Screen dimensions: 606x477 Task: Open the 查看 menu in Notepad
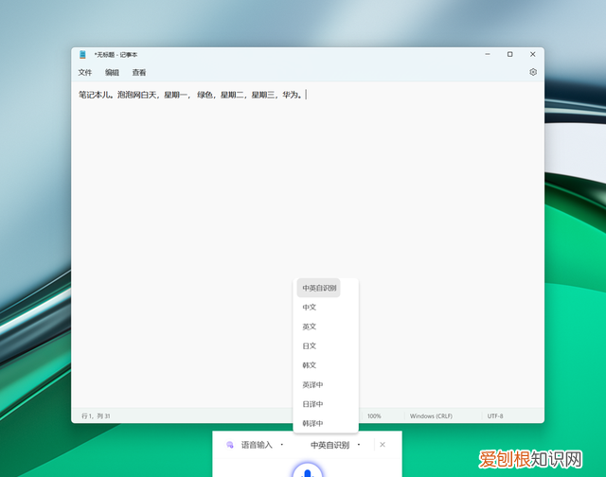pyautogui.click(x=139, y=72)
